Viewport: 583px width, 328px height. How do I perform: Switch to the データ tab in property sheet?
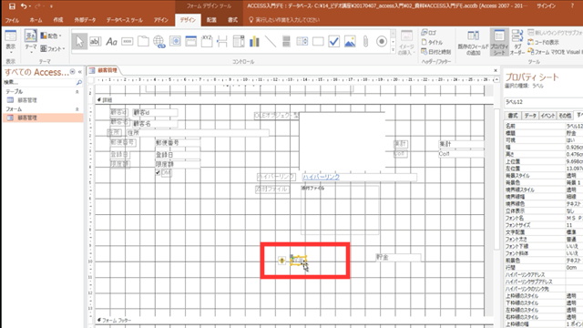[x=530, y=116]
